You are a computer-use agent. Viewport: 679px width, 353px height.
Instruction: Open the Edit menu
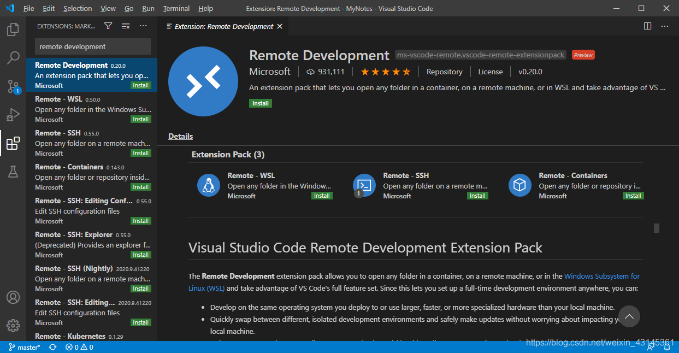(49, 8)
